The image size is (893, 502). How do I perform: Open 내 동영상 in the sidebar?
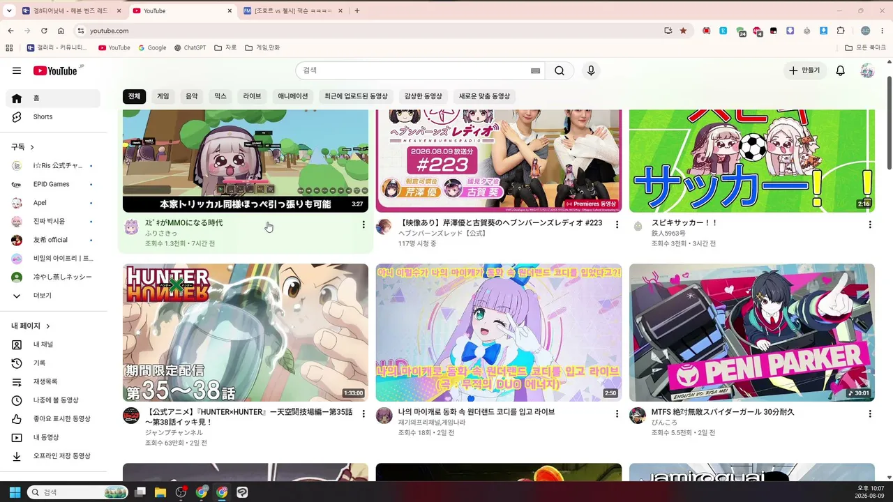coord(53,437)
